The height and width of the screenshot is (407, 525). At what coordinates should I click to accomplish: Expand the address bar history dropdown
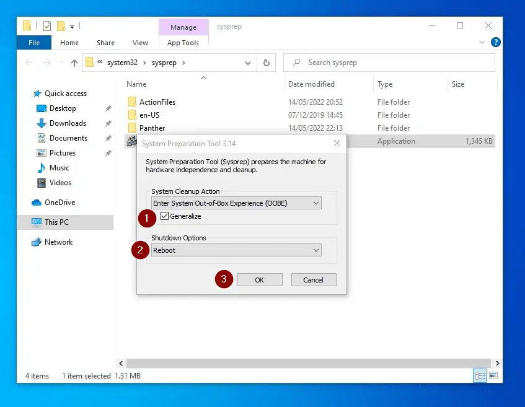click(x=248, y=63)
